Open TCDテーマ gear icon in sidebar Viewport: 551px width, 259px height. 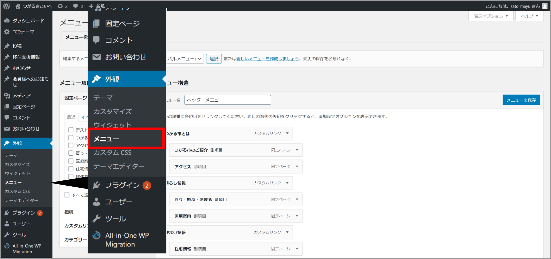(7, 32)
